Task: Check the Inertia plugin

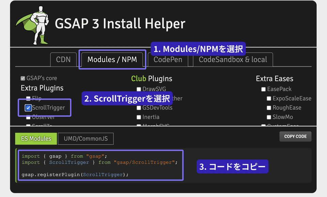Action: pyautogui.click(x=139, y=117)
